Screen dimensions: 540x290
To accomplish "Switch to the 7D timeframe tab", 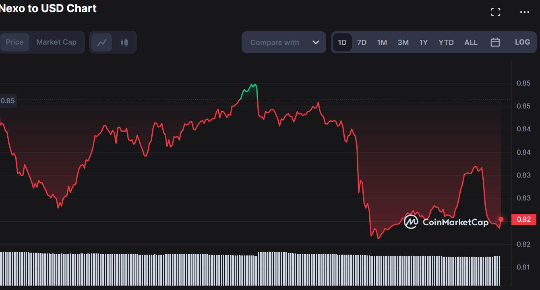I will (x=362, y=42).
